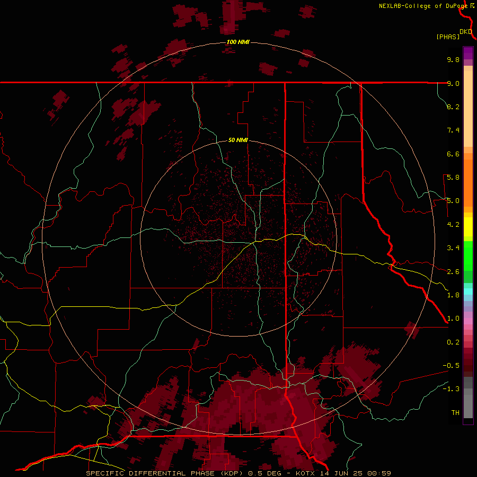Click the 1.0 value on color scale

pos(453,319)
